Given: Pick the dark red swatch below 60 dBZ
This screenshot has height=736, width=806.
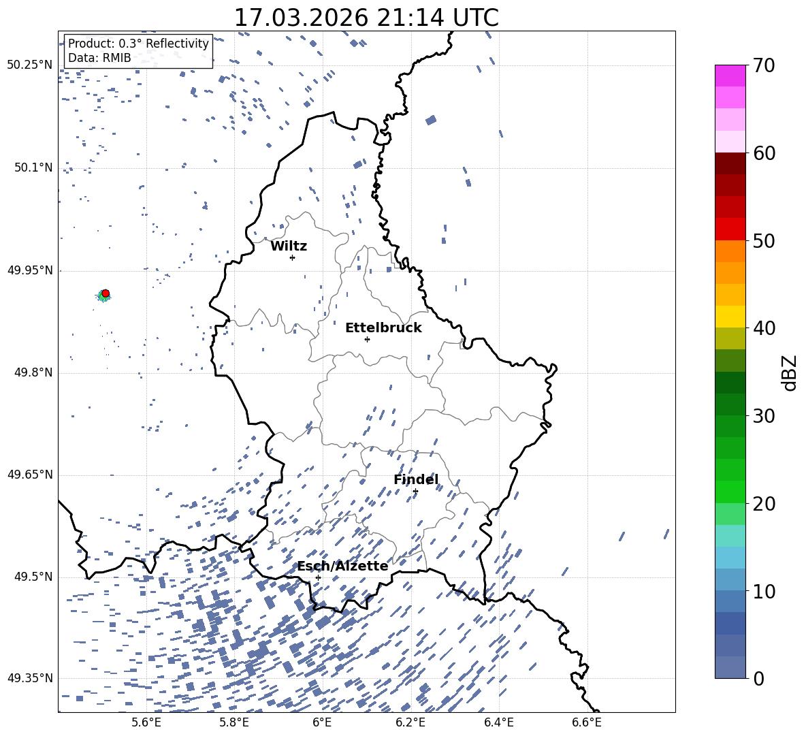Looking at the screenshot, I should [730, 164].
